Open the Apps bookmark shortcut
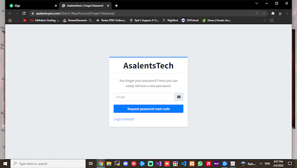This screenshot has width=297, height=168. [x=14, y=20]
